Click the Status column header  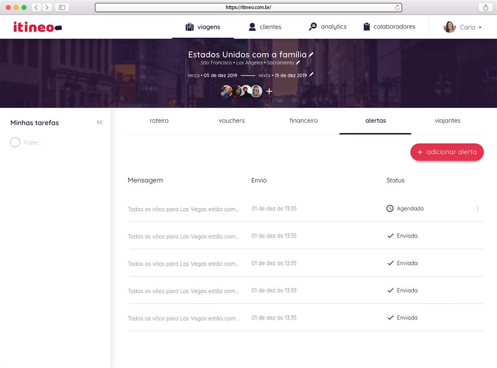396,180
